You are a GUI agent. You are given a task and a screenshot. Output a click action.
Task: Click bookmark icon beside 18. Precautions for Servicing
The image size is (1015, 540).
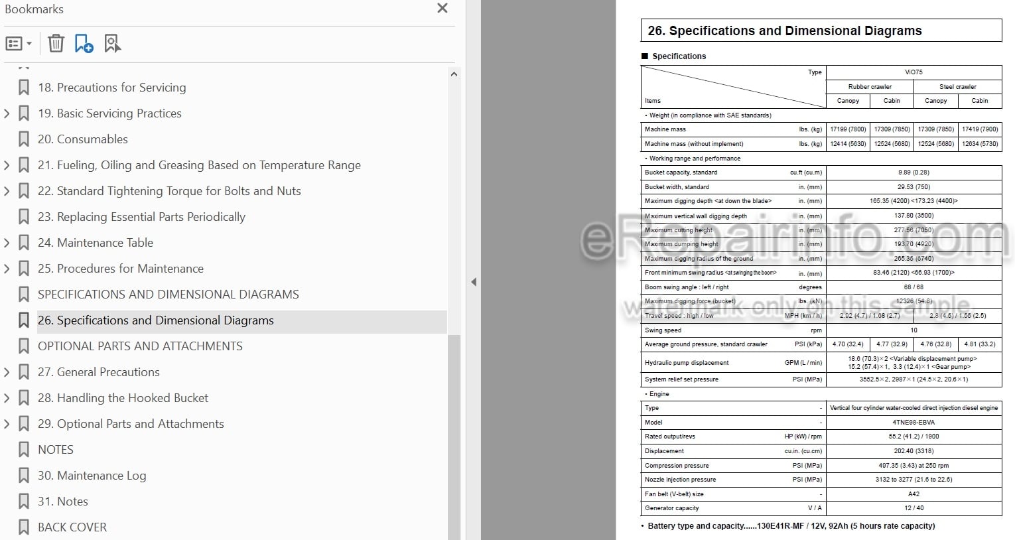(24, 88)
